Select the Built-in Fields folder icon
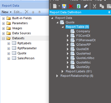This screenshot has width=111, height=103. [9, 18]
